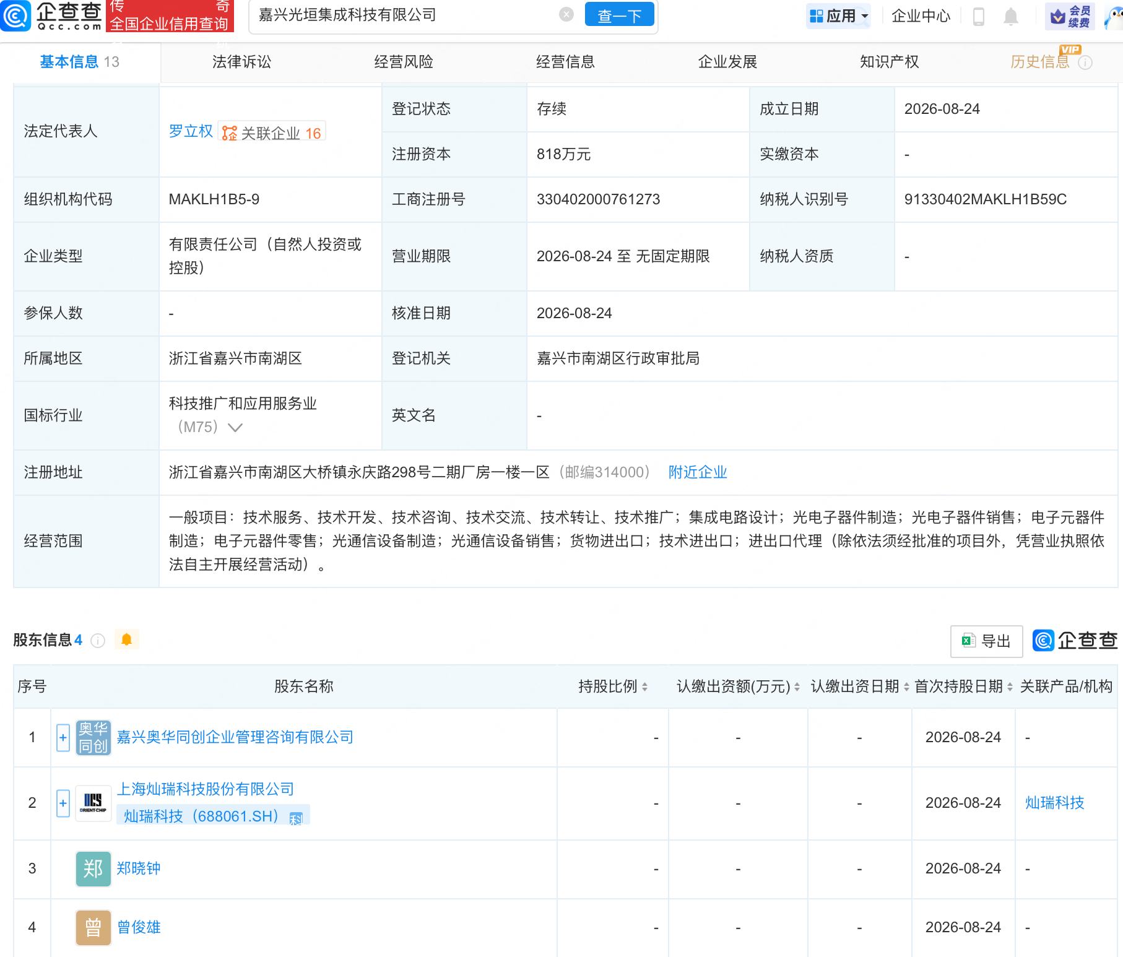Open legal representative 罗立权 profile
1123x957 pixels.
tap(191, 131)
